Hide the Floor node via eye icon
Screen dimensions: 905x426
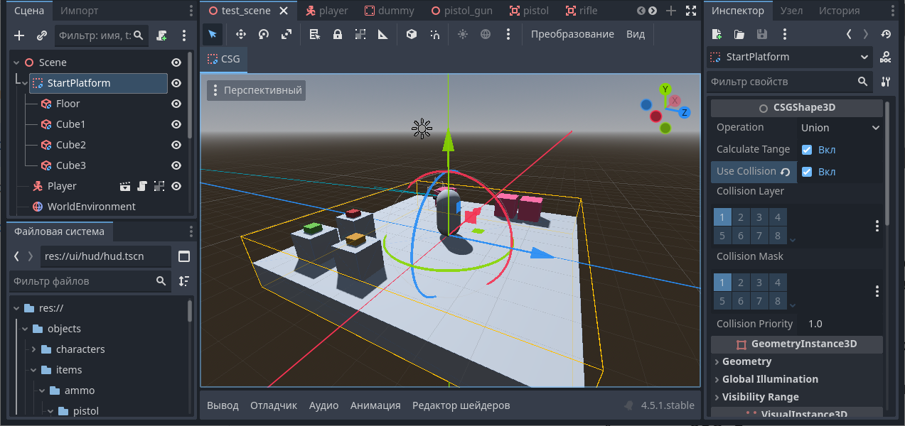[176, 104]
